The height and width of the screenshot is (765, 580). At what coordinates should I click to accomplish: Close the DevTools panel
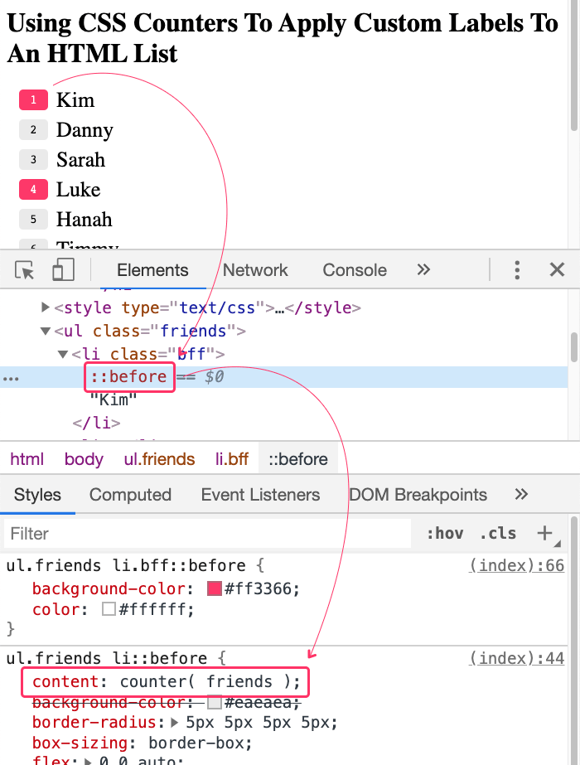(x=557, y=269)
